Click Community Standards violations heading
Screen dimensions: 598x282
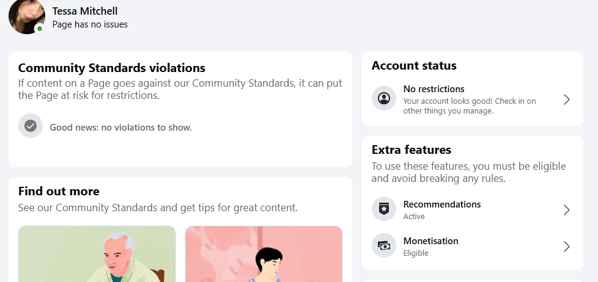112,68
